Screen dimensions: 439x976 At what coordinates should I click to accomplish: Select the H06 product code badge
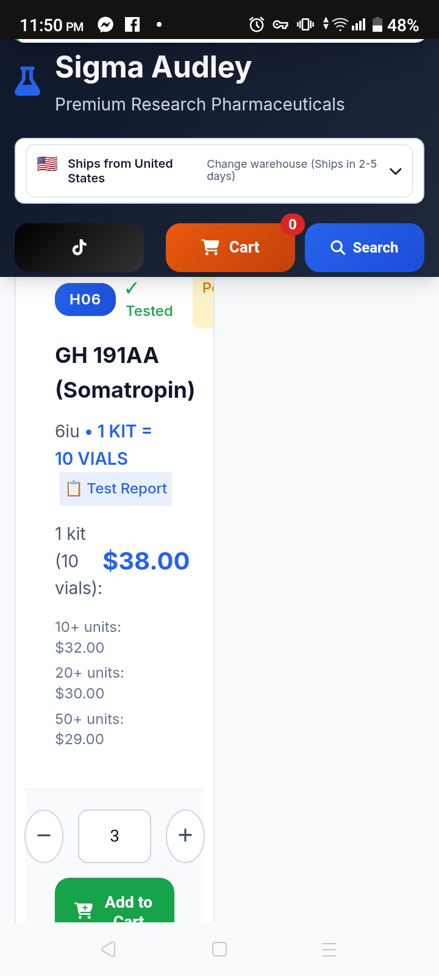[85, 300]
